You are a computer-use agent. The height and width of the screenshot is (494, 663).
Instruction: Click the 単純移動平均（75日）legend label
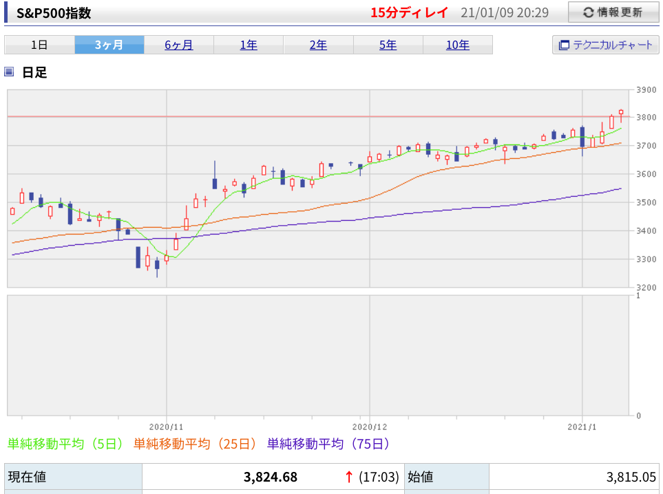pyautogui.click(x=328, y=444)
